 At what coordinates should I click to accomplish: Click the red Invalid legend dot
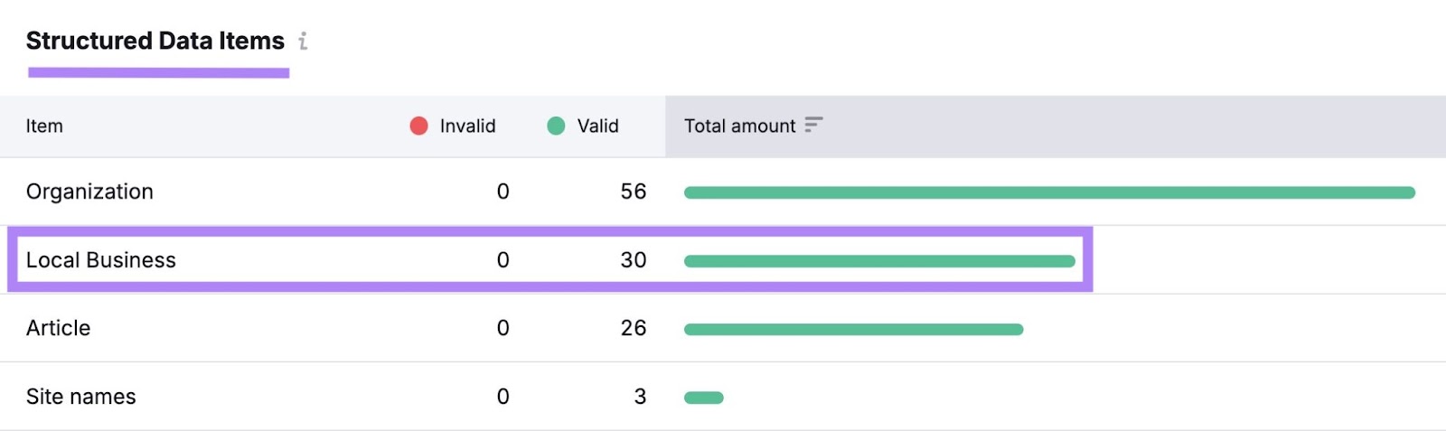coord(418,126)
